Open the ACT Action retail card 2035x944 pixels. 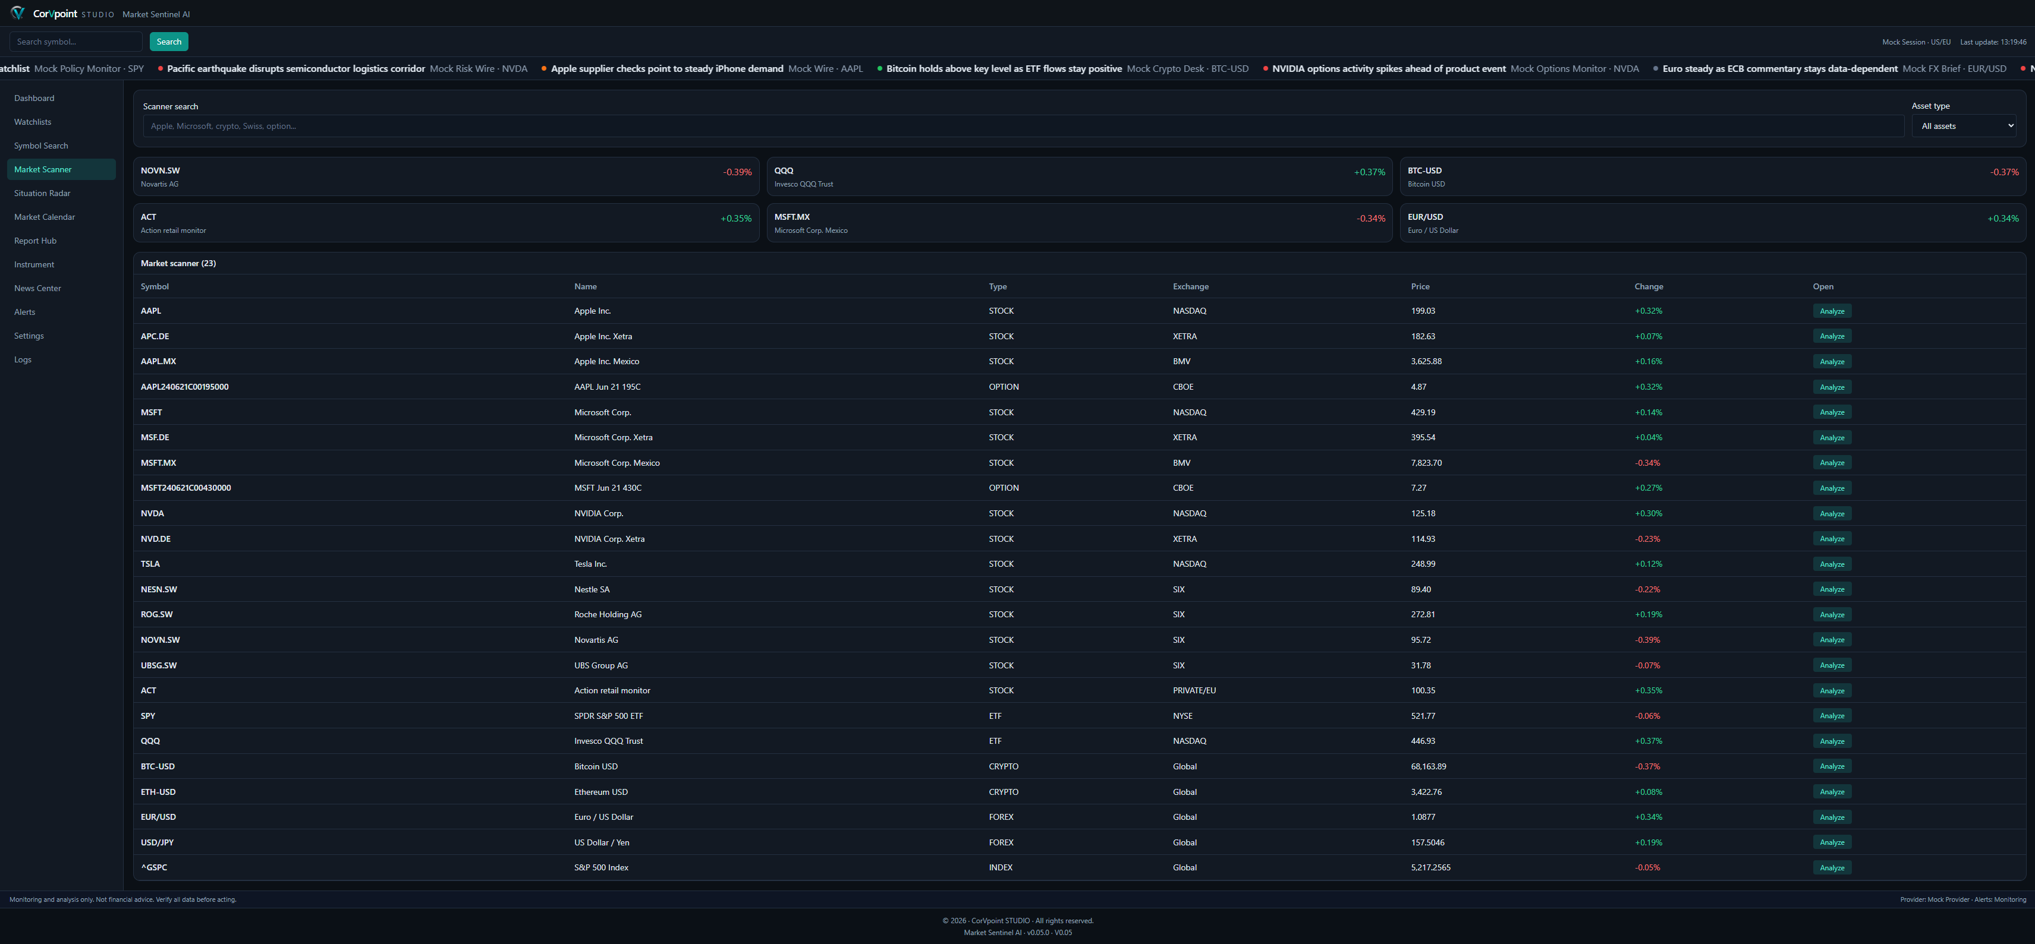[446, 223]
